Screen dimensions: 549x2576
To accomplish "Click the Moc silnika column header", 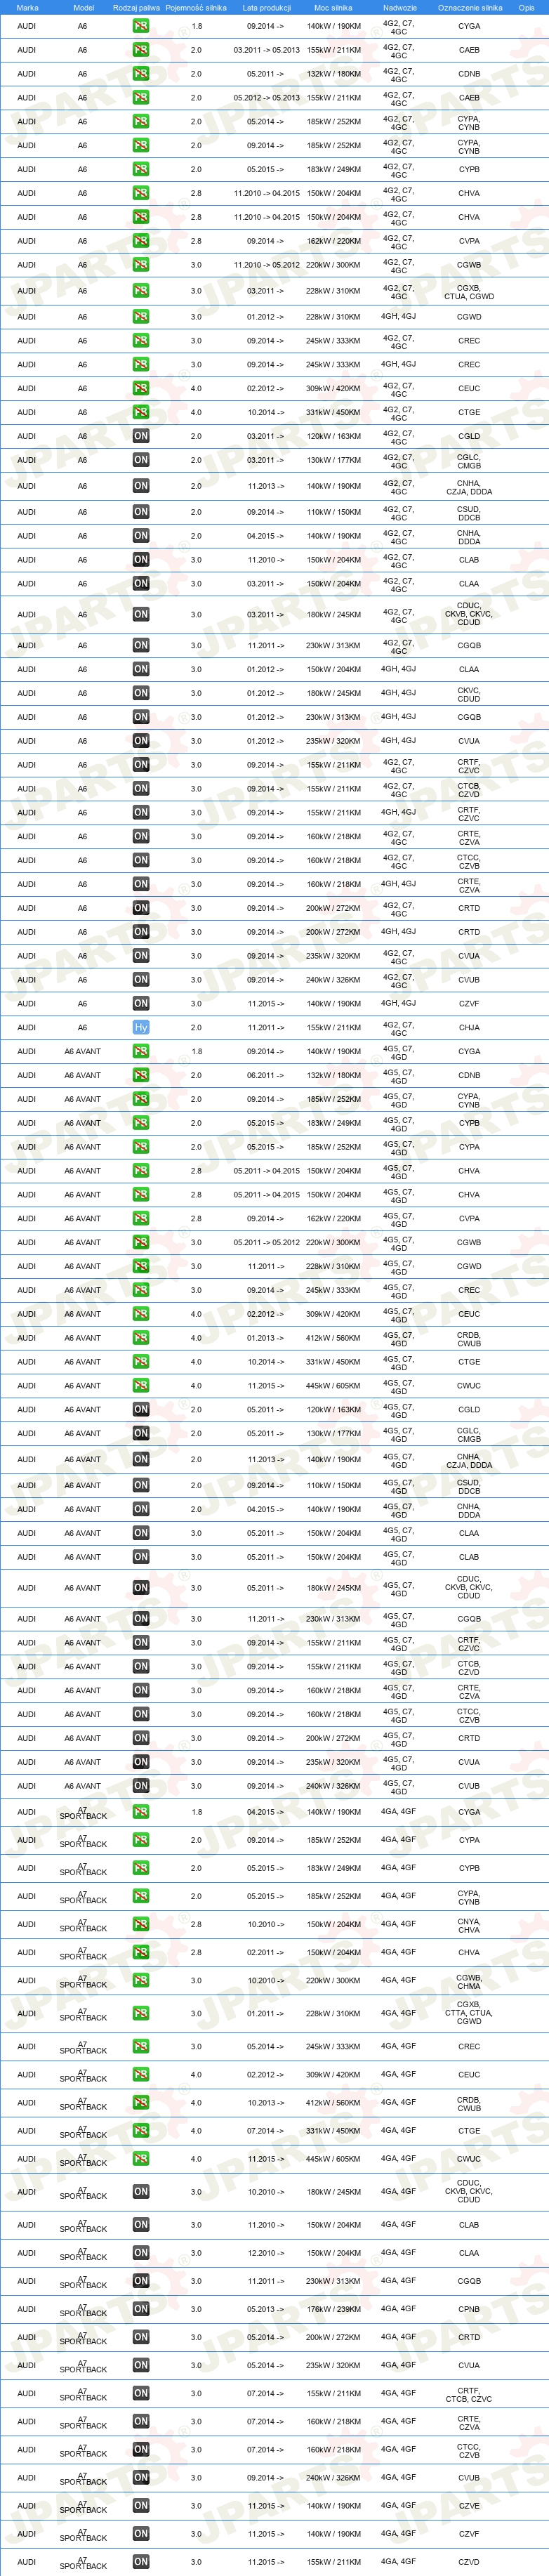I will pos(333,7).
